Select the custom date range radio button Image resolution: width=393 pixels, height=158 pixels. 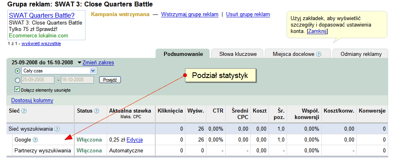point(18,80)
